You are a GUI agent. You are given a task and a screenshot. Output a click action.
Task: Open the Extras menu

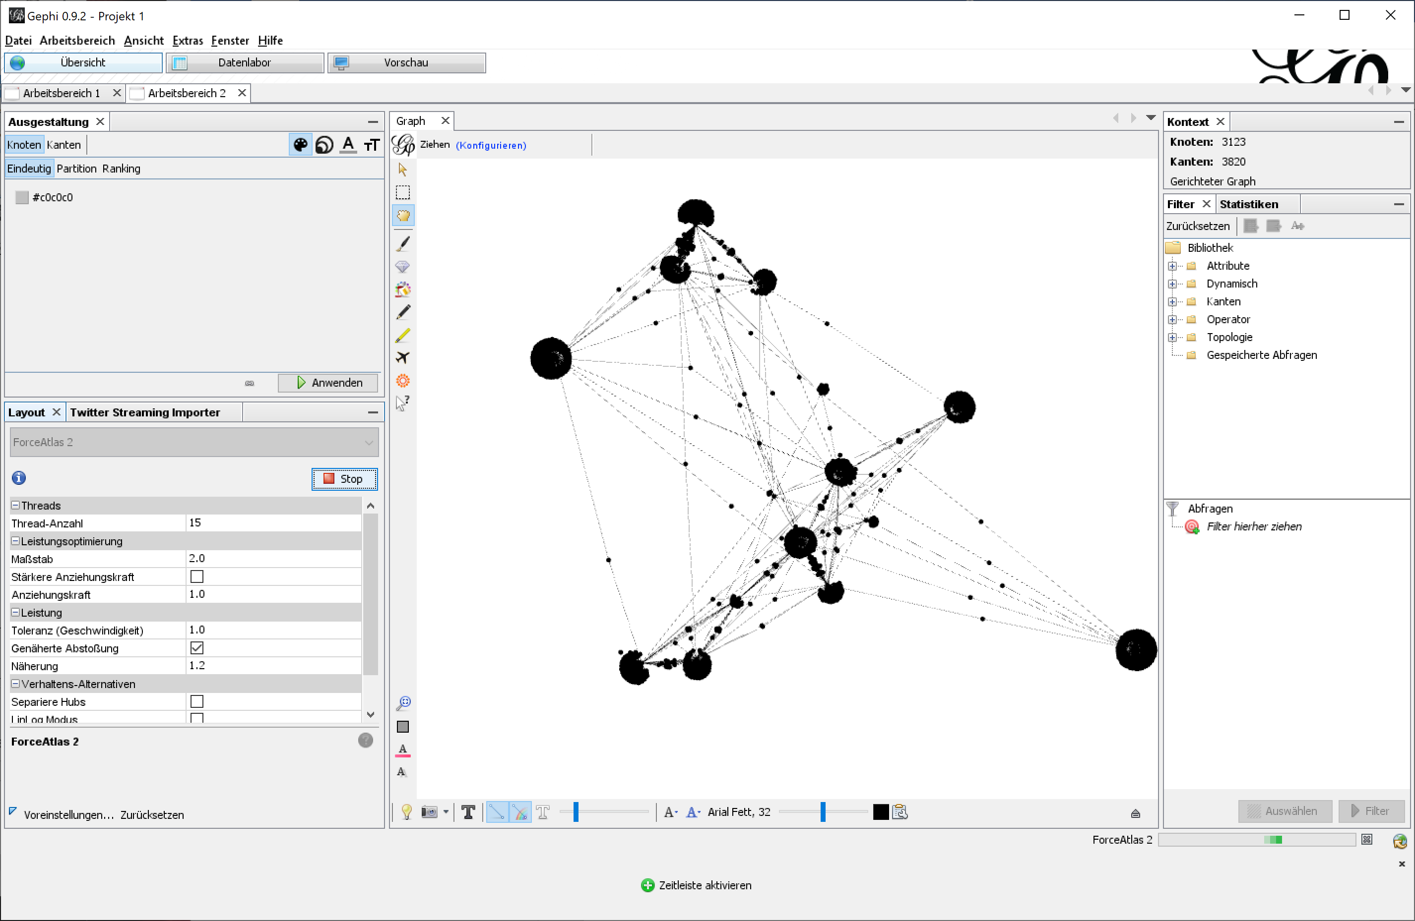coord(187,40)
